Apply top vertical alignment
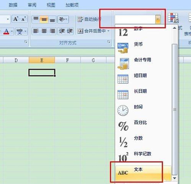 point(36,19)
